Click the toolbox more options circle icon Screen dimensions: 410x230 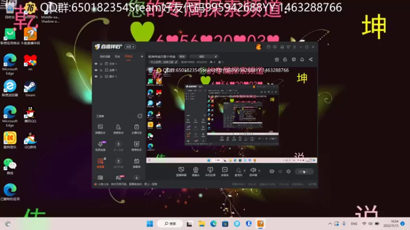[140, 116]
